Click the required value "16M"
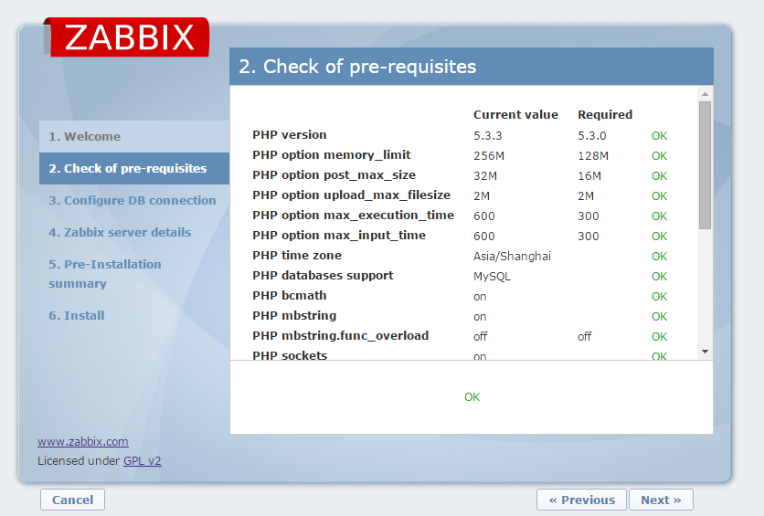 click(589, 175)
